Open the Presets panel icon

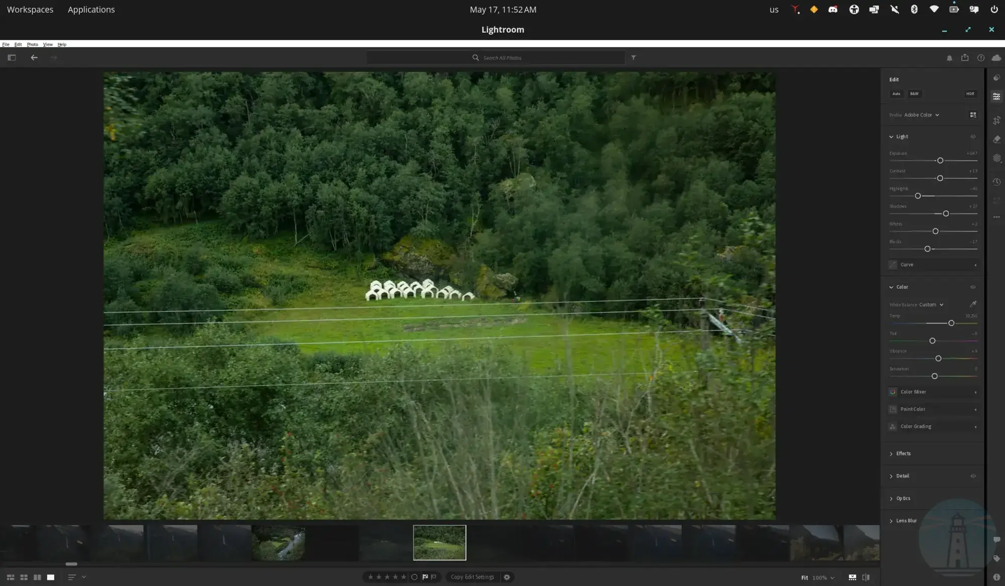pyautogui.click(x=996, y=77)
